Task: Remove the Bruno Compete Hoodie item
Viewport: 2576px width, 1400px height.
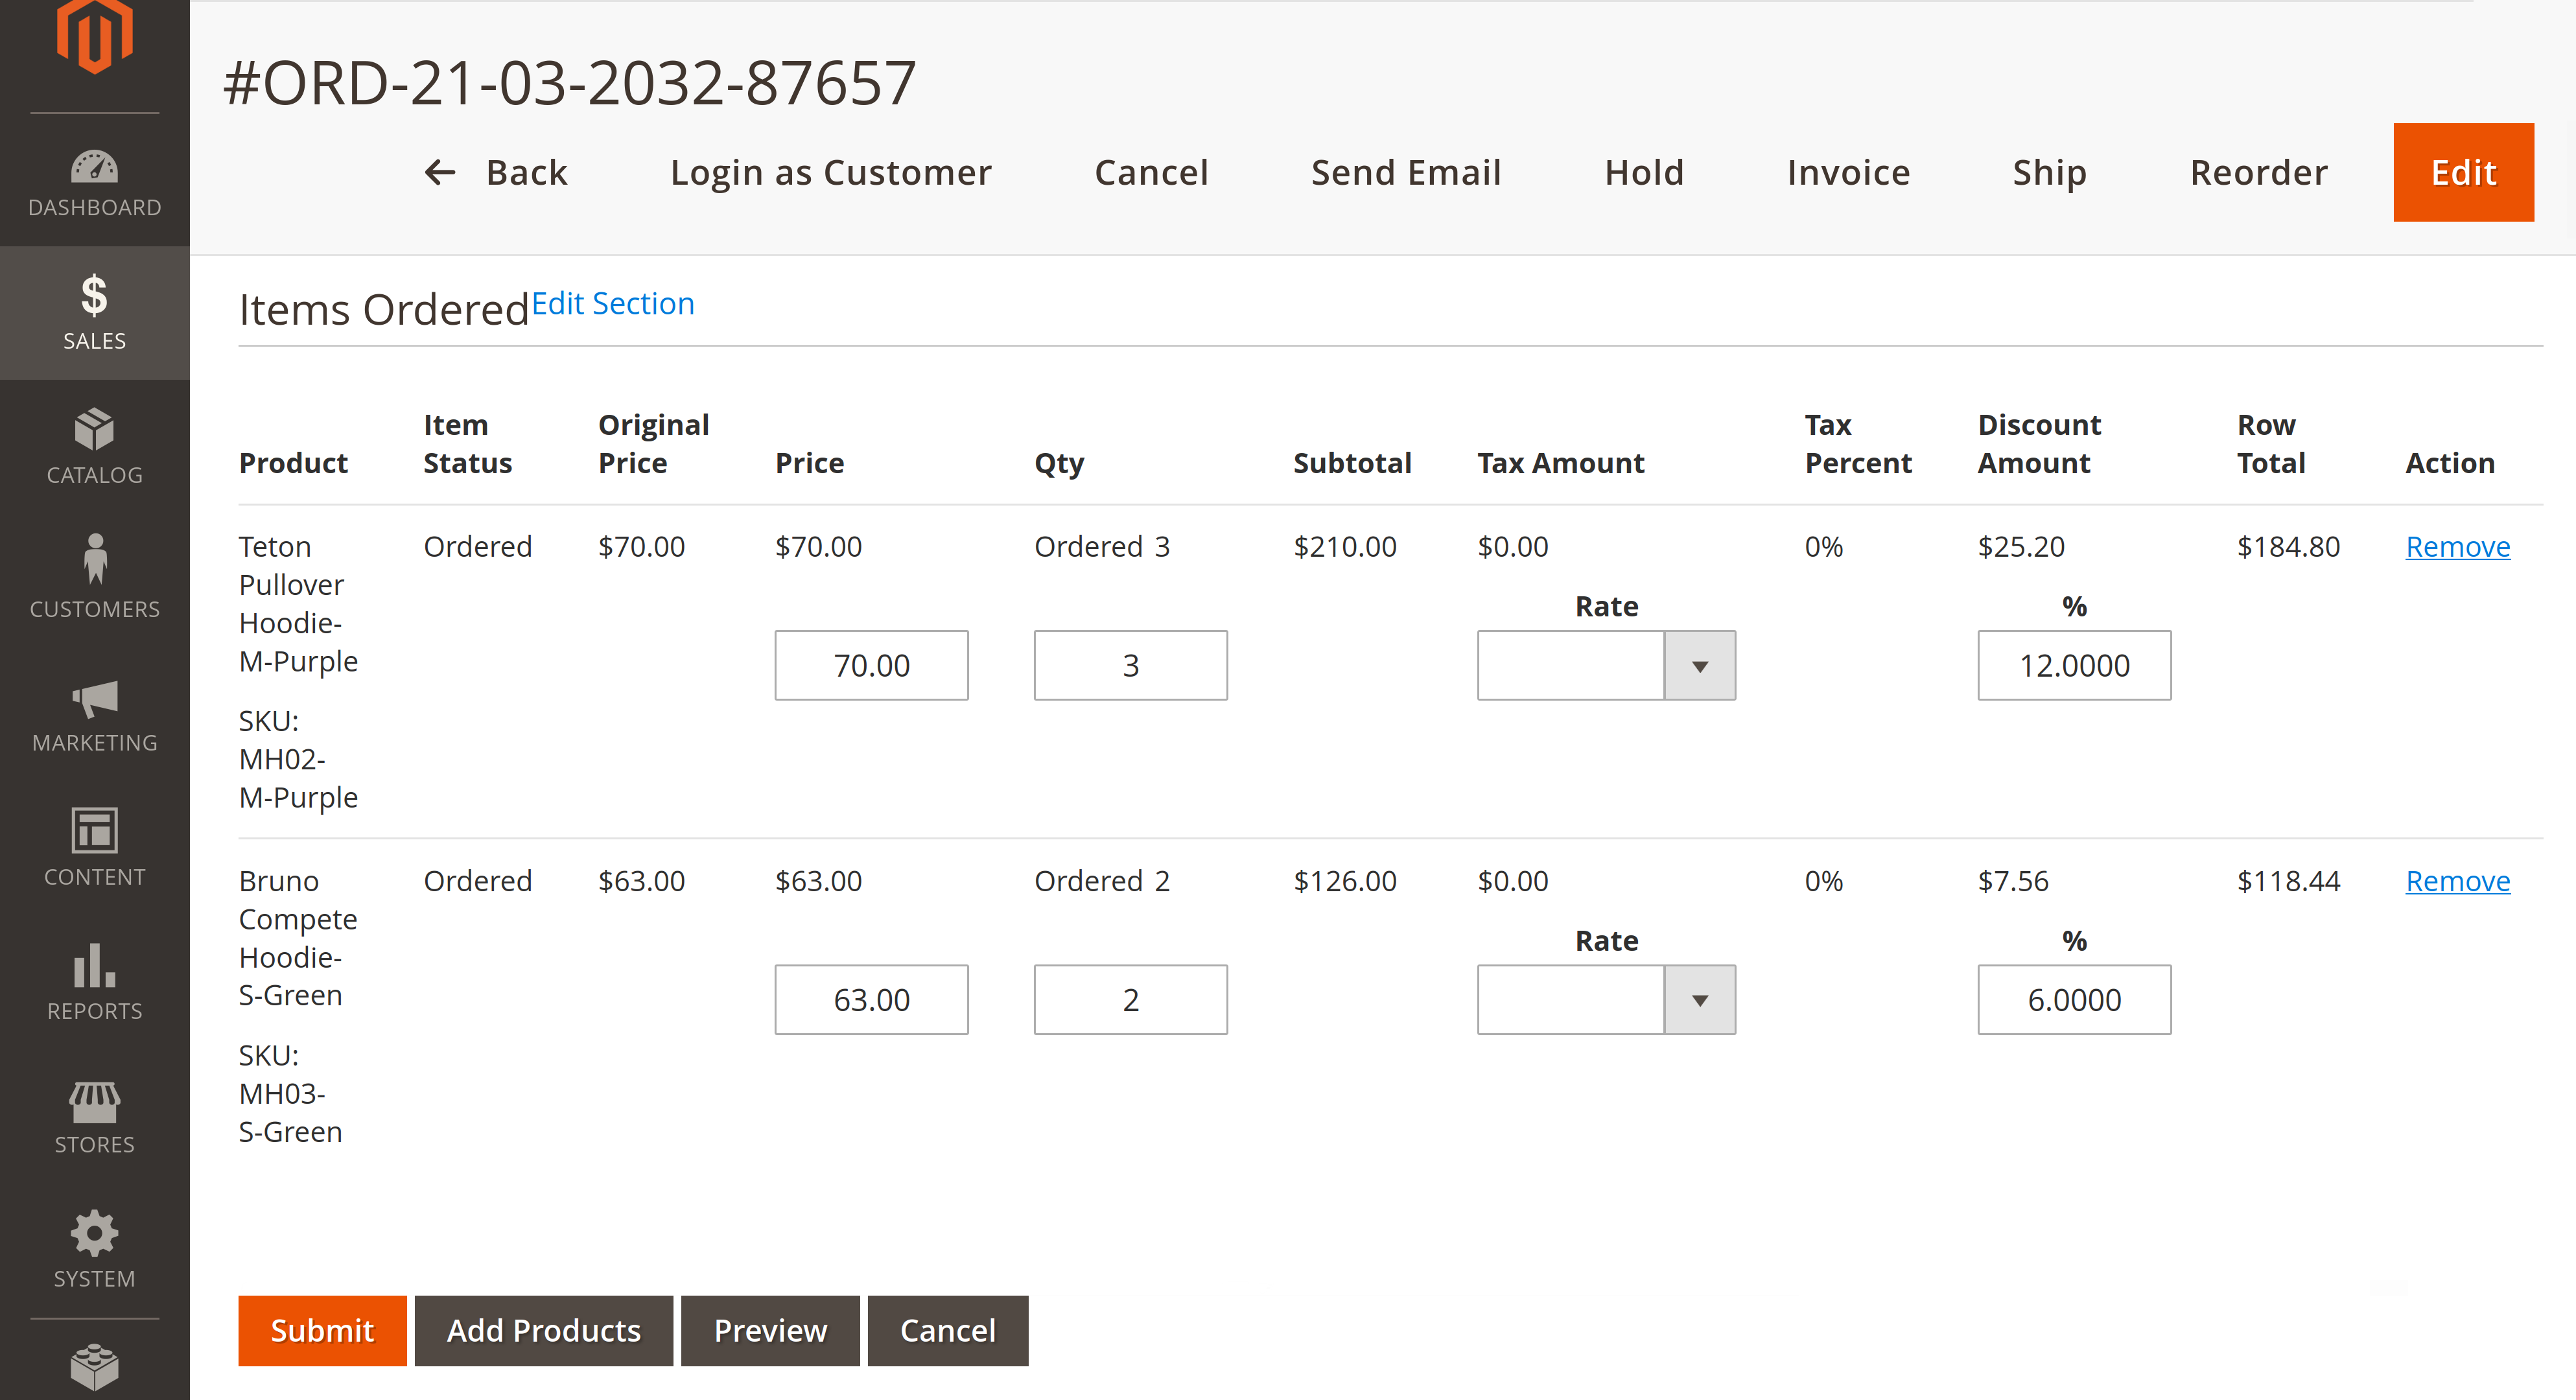Action: pos(2457,881)
